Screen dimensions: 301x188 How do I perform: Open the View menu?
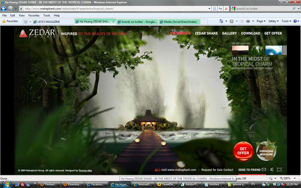tap(22, 16)
